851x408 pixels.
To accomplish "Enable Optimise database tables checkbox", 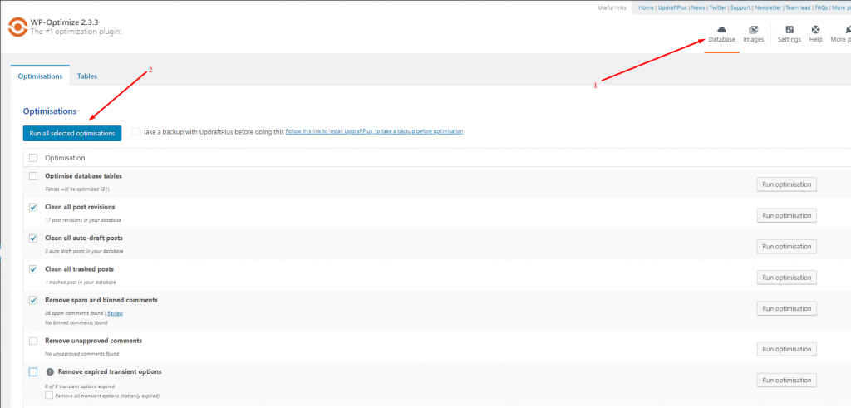I will coord(33,176).
